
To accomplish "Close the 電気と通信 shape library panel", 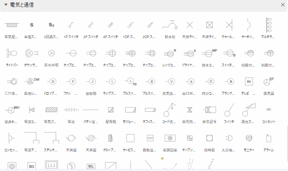I will point(282,5).
